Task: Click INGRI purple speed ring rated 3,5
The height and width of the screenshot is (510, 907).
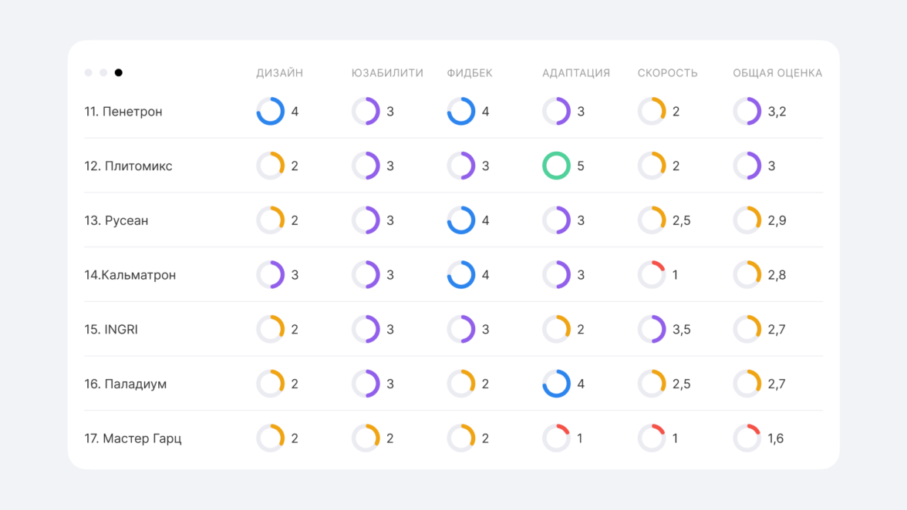Action: [652, 329]
